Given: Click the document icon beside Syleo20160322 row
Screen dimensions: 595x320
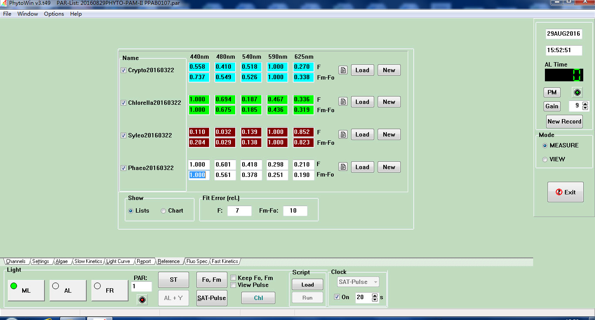Looking at the screenshot, I should tap(343, 135).
